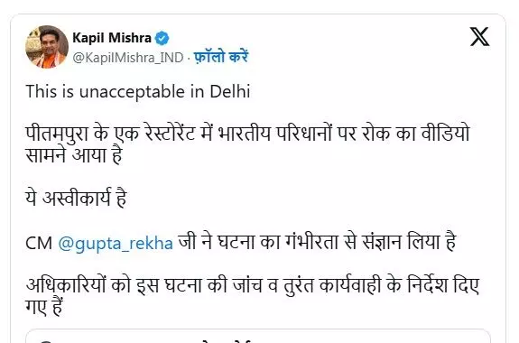Open the @KapilMishra_IND handle link
Image resolution: width=519 pixels, height=343 pixels.
point(128,58)
